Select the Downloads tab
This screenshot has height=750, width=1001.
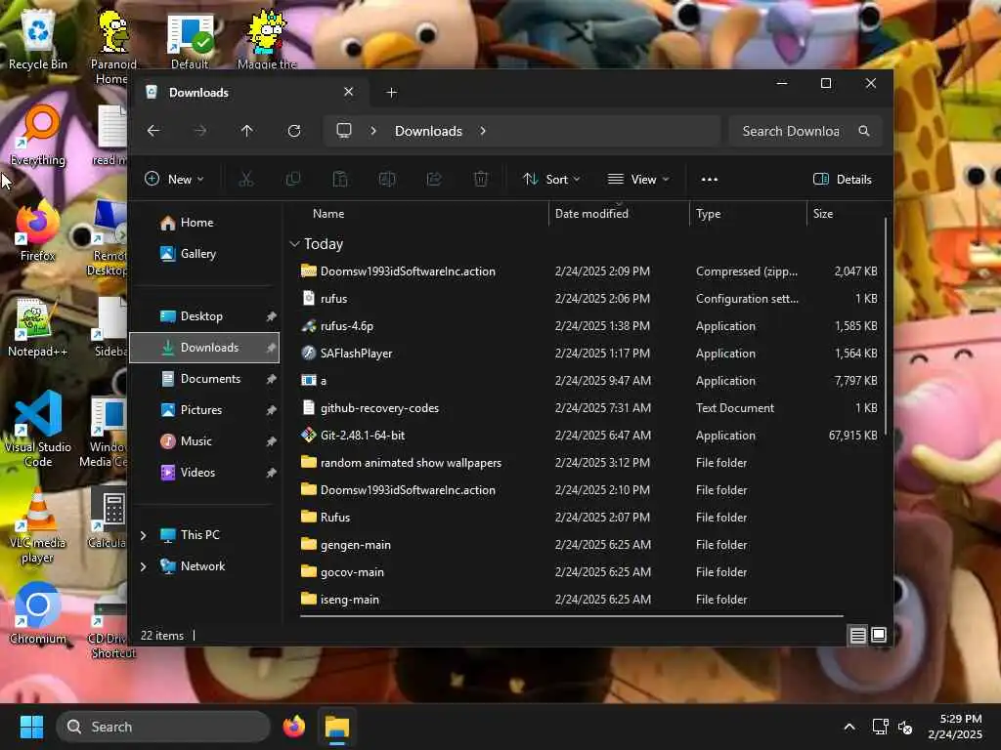pos(250,93)
